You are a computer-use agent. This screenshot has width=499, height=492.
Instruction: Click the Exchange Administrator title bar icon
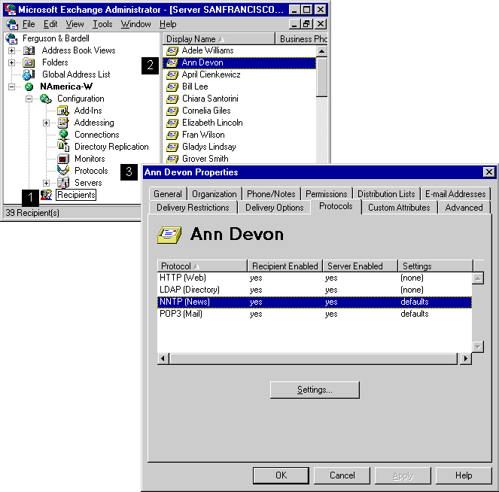click(11, 10)
